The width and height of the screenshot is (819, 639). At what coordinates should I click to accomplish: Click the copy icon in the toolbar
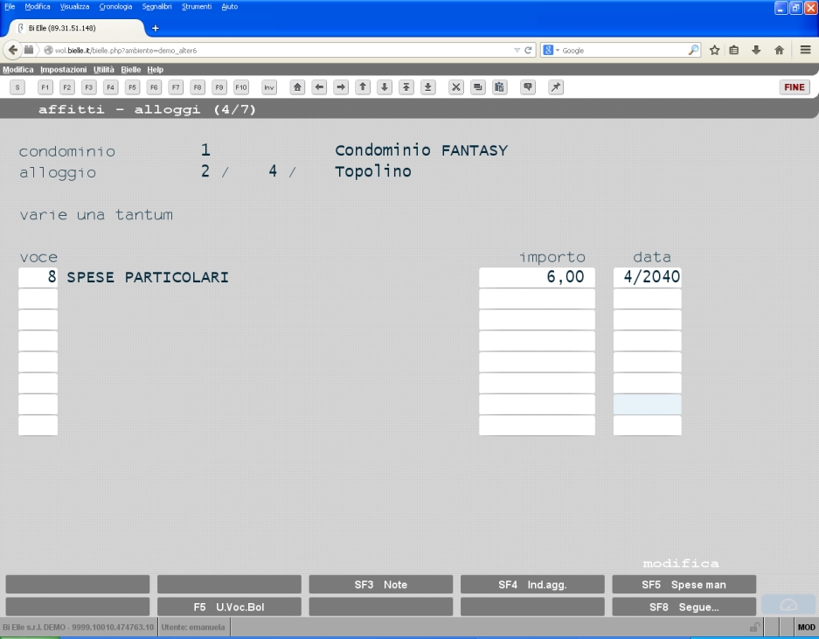(x=478, y=87)
